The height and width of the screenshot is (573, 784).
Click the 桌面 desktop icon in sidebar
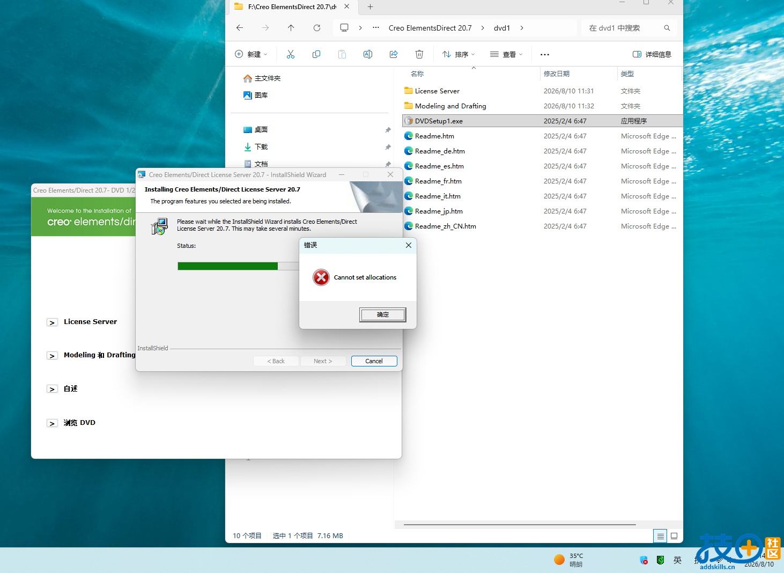[x=248, y=129]
